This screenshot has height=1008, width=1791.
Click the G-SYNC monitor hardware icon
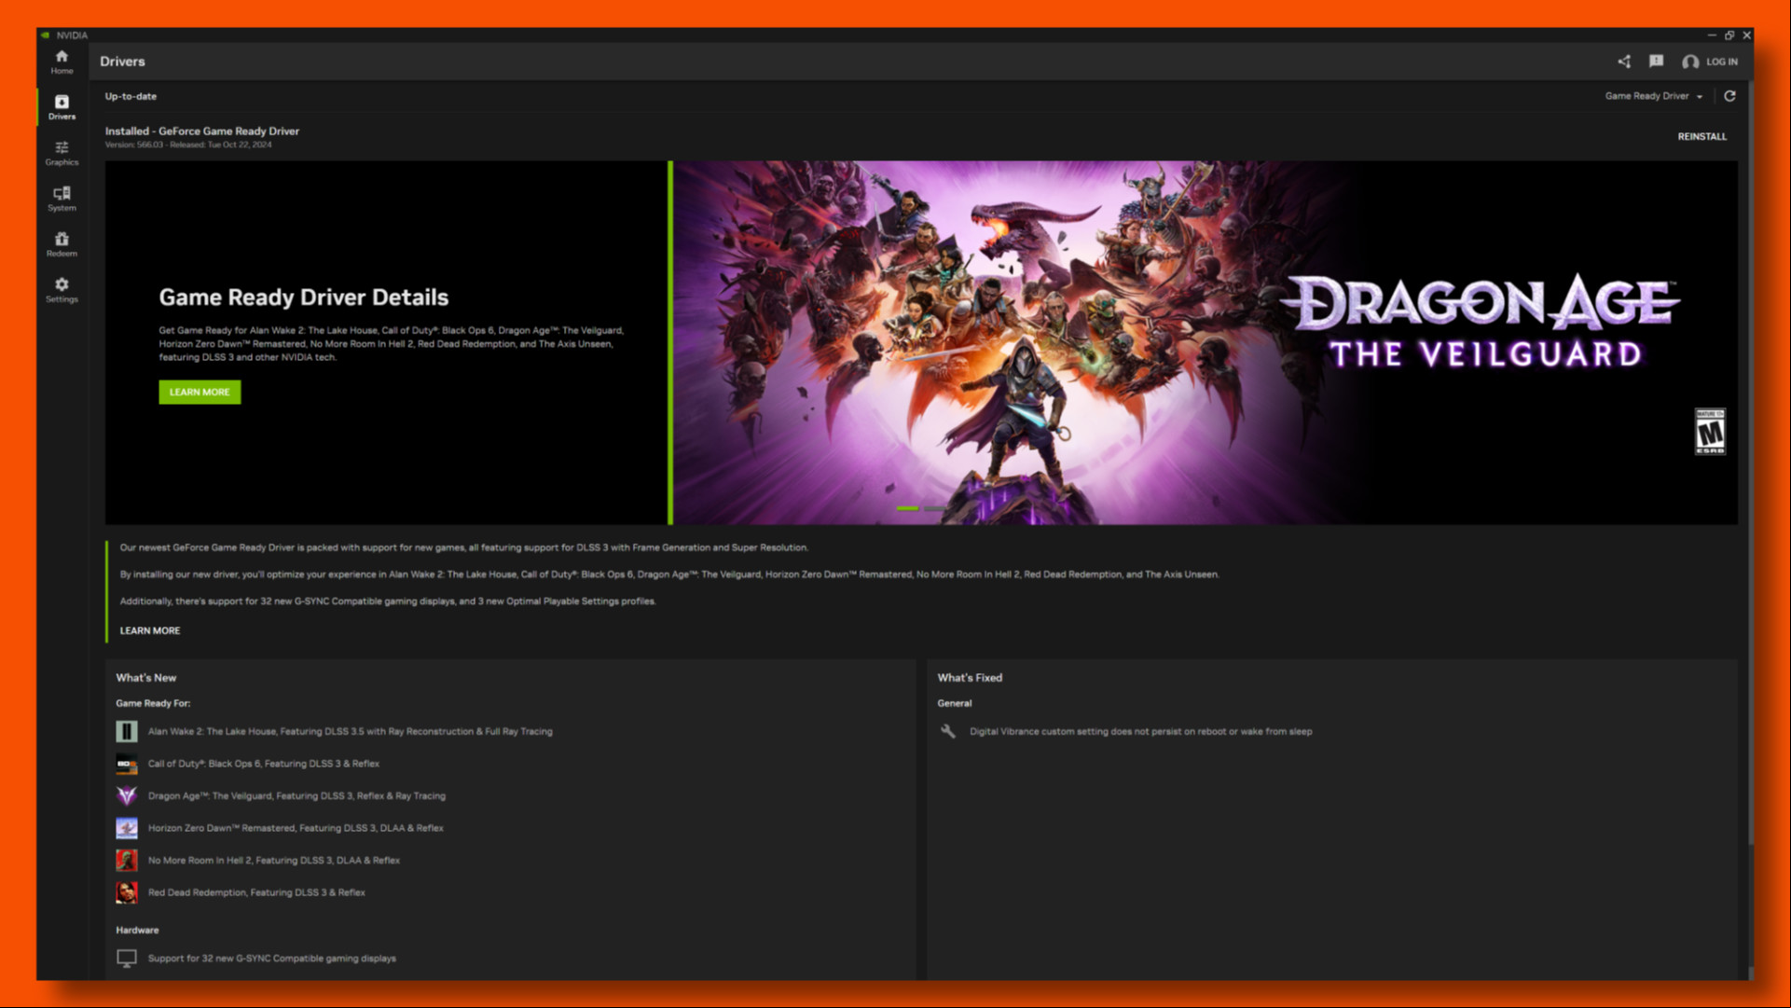[127, 958]
